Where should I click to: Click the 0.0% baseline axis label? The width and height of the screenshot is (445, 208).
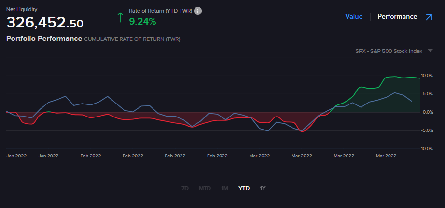[x=427, y=112]
